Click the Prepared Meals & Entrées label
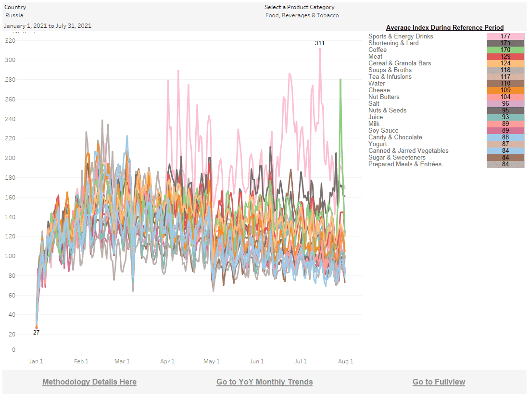This screenshot has width=529, height=397. point(405,164)
